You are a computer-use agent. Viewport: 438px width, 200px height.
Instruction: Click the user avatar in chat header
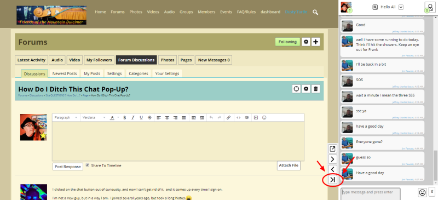[x=346, y=7]
